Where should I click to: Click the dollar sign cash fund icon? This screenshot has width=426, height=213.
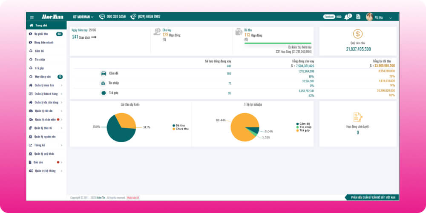click(358, 35)
